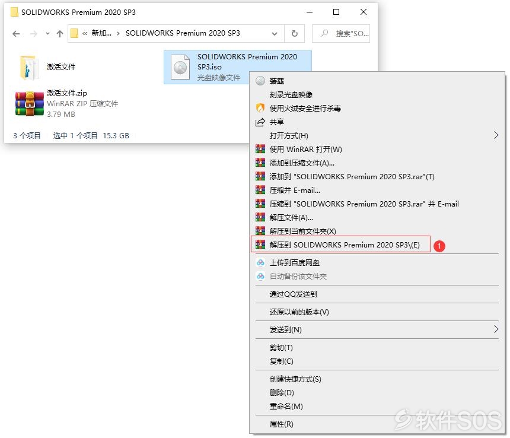Choose 复制(C) from context menu
The width and height of the screenshot is (510, 438).
point(377,361)
